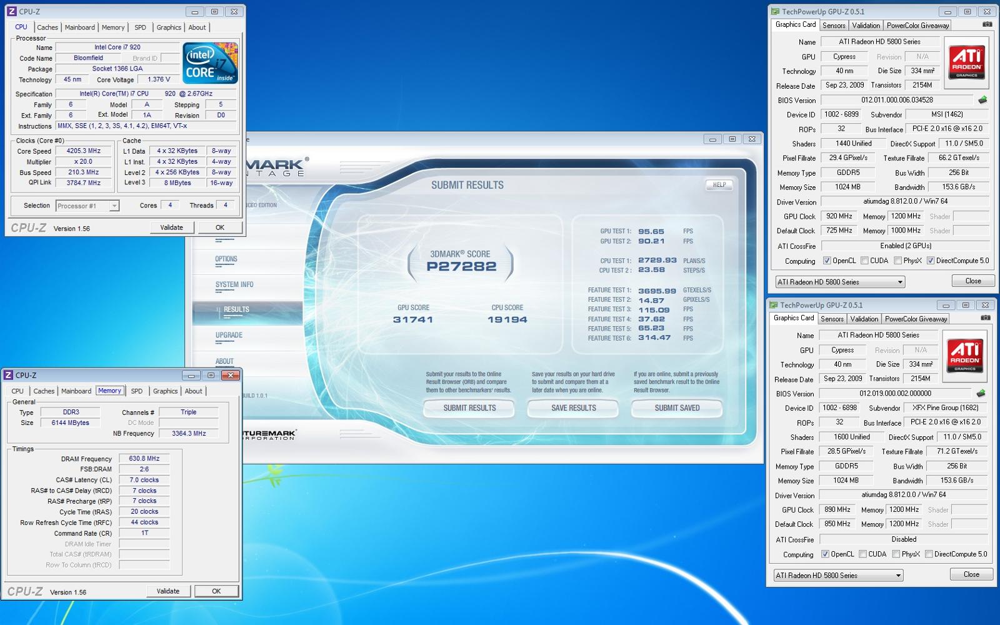The width and height of the screenshot is (1000, 625).
Task: Minimize the 3DMark Vantage window
Action: (x=712, y=139)
